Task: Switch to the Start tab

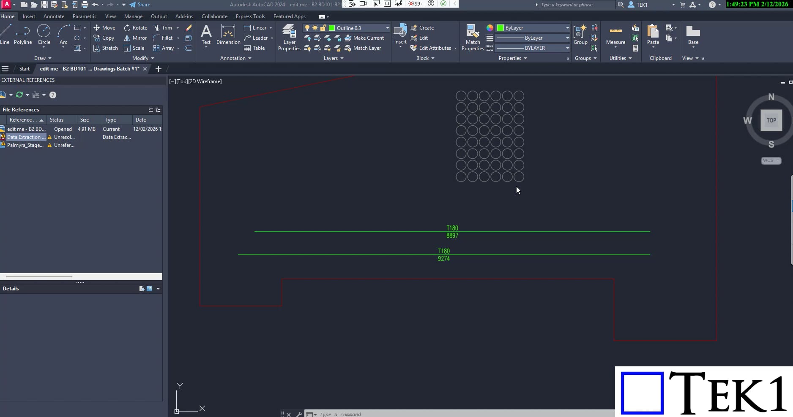Action: click(x=25, y=69)
